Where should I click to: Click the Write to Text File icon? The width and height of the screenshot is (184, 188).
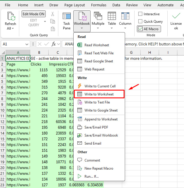point(80,102)
